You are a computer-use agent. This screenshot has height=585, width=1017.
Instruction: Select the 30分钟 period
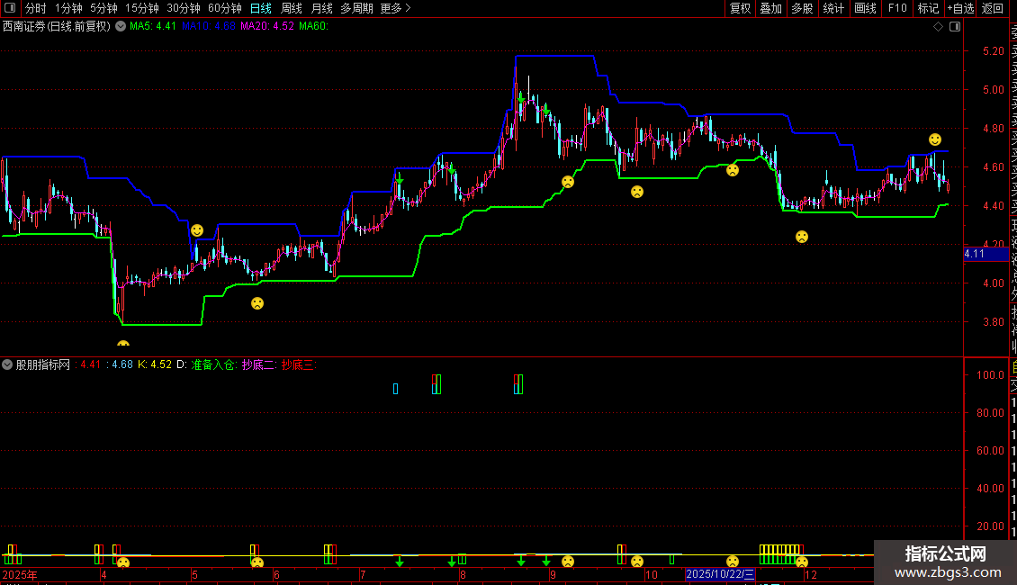tap(184, 8)
